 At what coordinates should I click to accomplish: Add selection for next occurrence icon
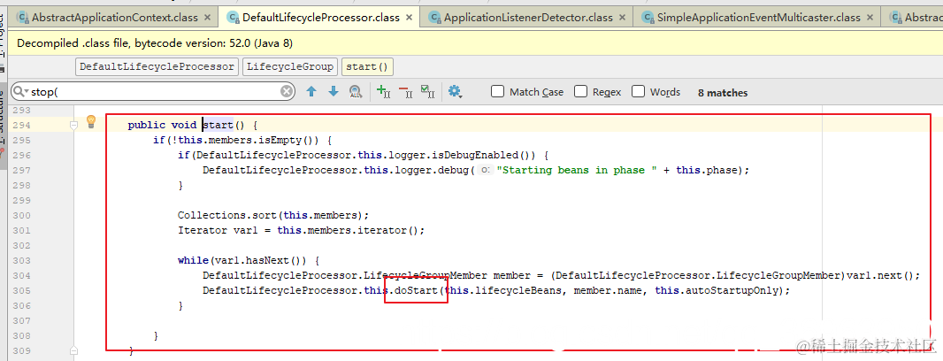[x=384, y=91]
